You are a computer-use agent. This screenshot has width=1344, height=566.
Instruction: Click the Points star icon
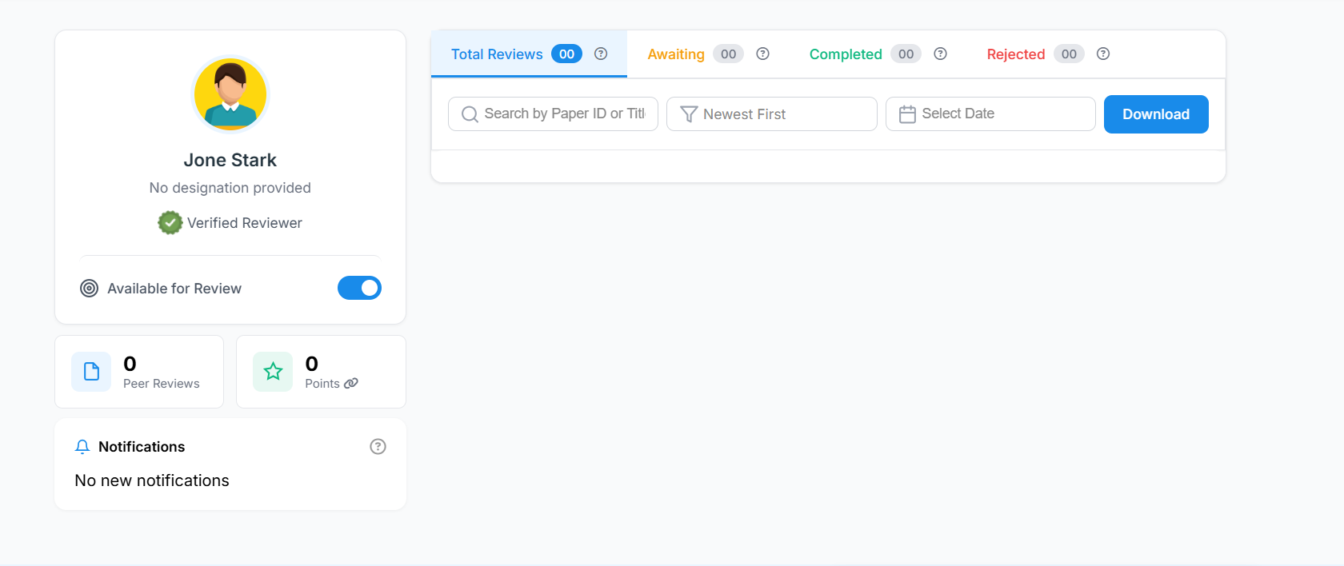point(273,372)
